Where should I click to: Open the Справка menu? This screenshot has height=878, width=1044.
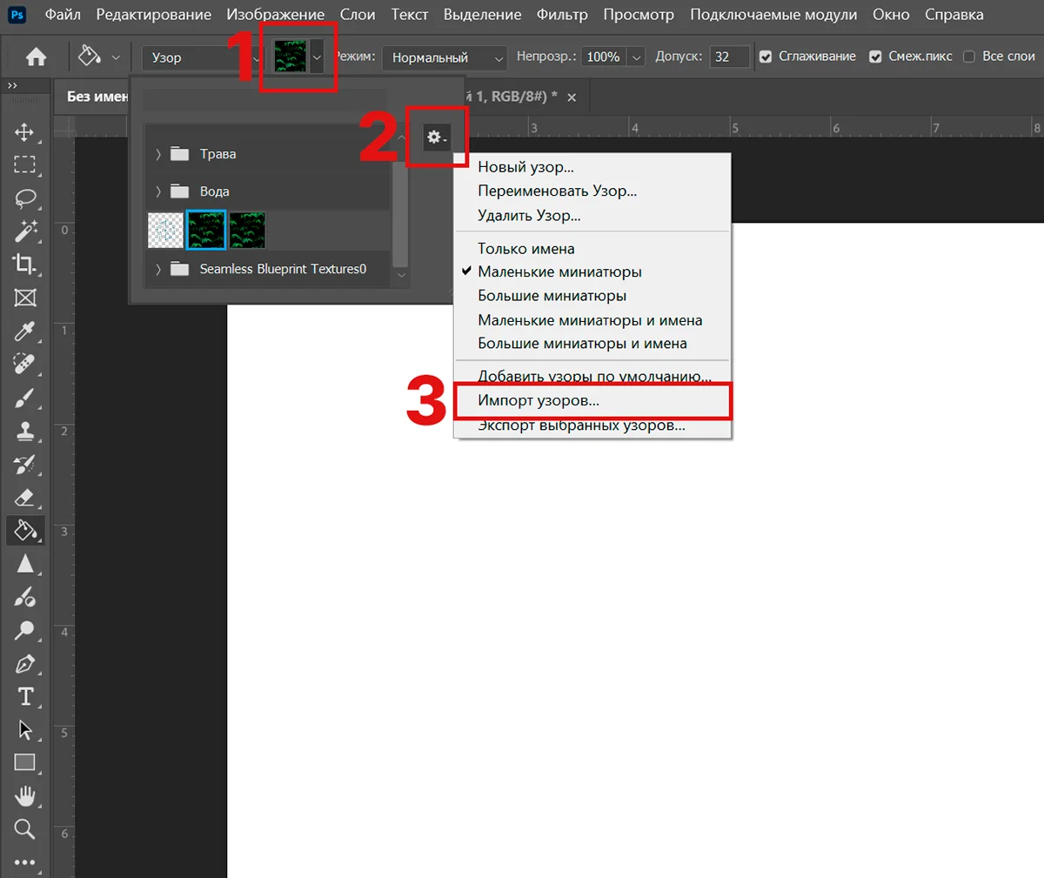click(954, 15)
